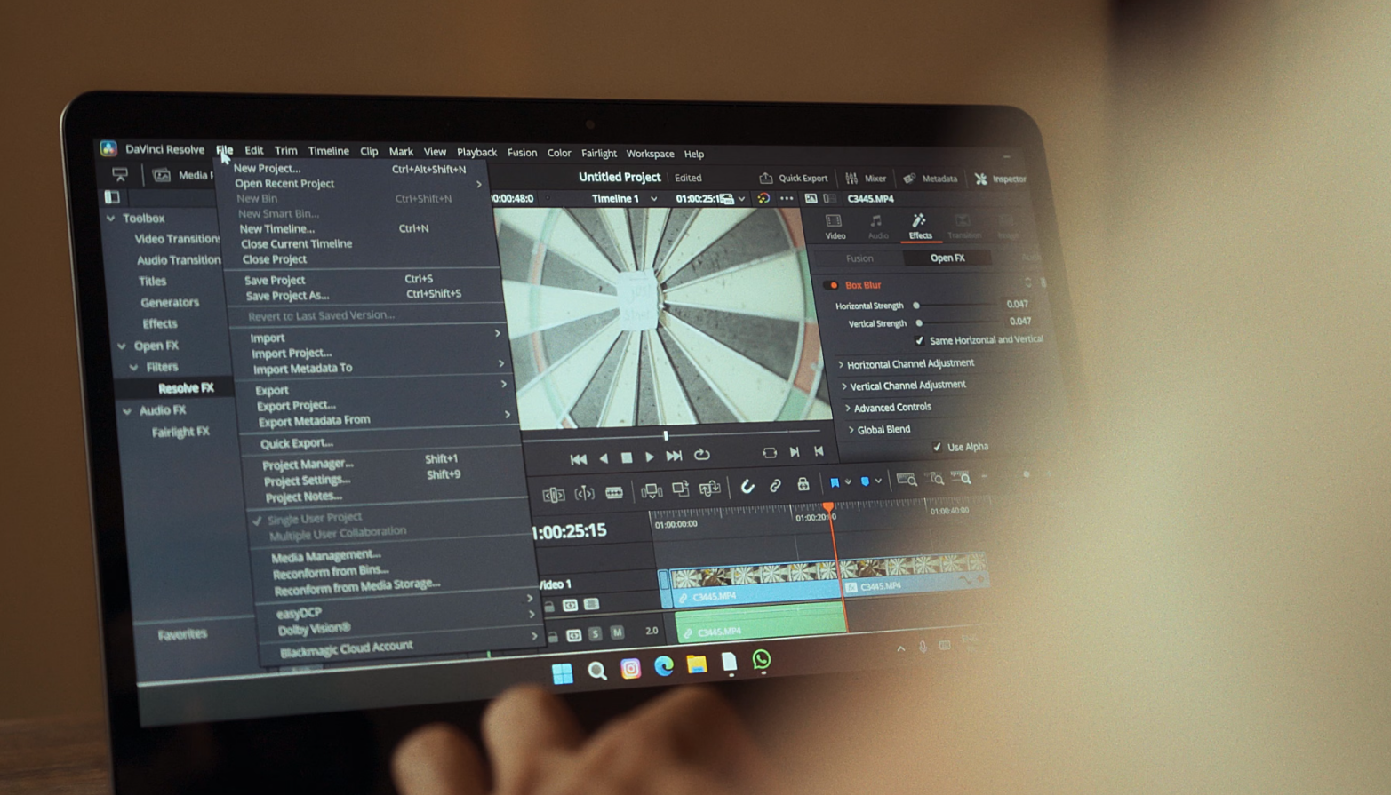
Task: Solo audio track with S button
Action: (x=595, y=633)
